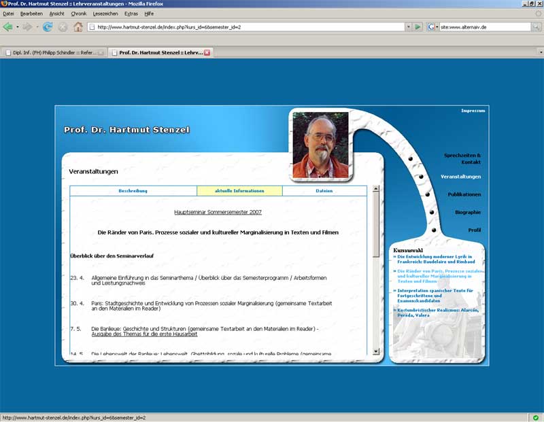Select the Dateien tab

(324, 191)
